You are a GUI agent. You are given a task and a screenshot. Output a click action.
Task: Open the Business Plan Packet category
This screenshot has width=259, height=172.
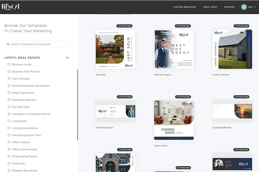point(26,72)
